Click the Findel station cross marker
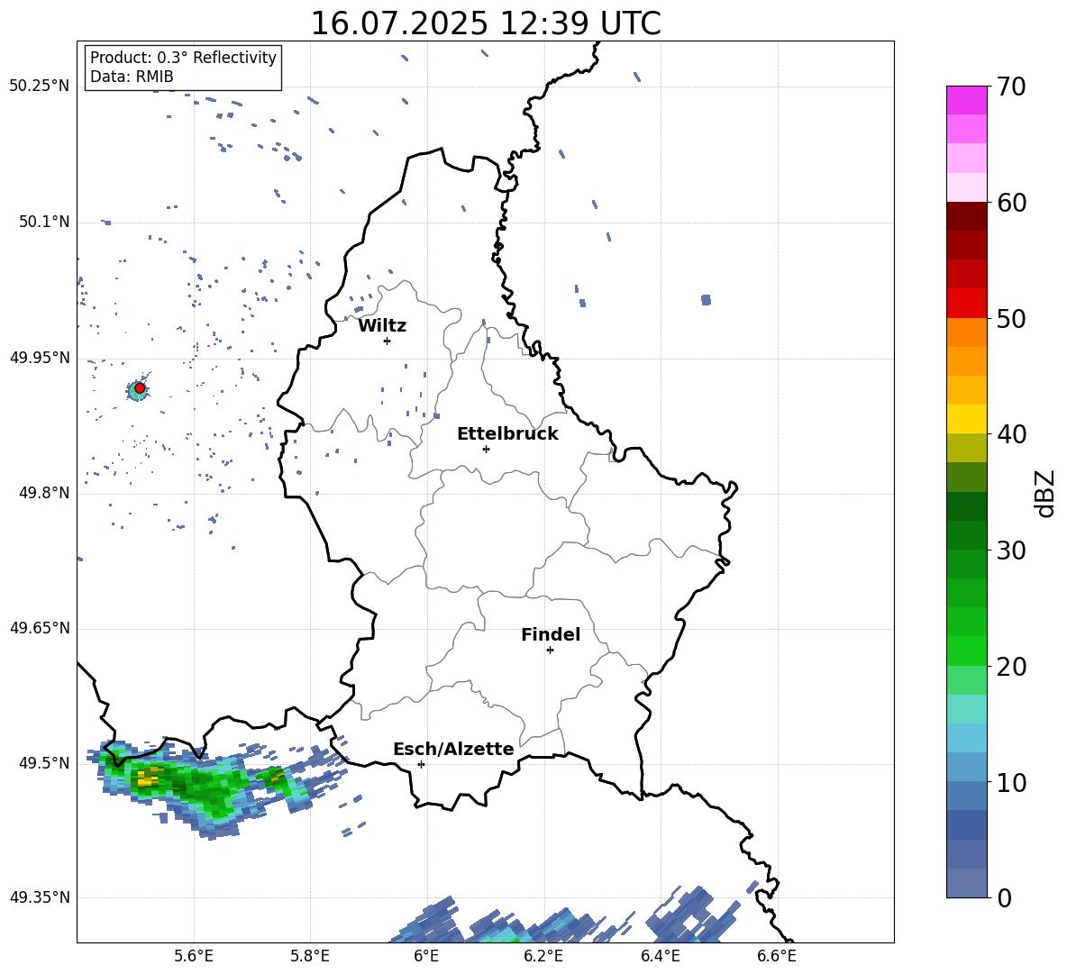Viewport: 1067px width, 974px height. tap(550, 651)
